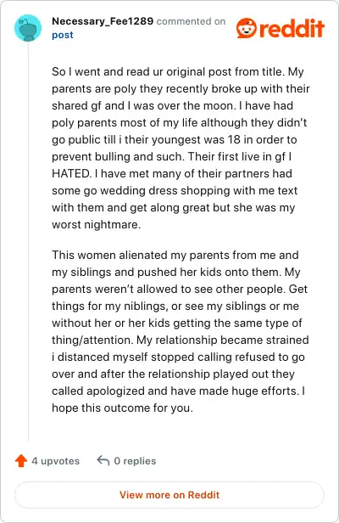Click the closing sentence "hope this outcome for you."

122,408
